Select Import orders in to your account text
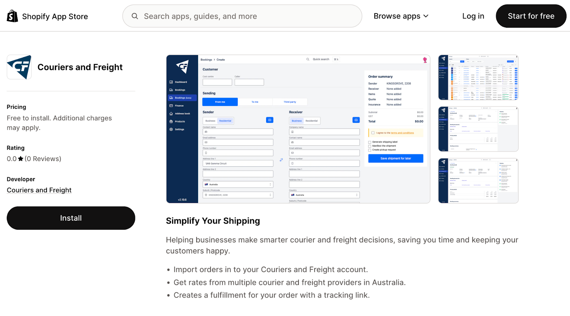 (x=271, y=270)
